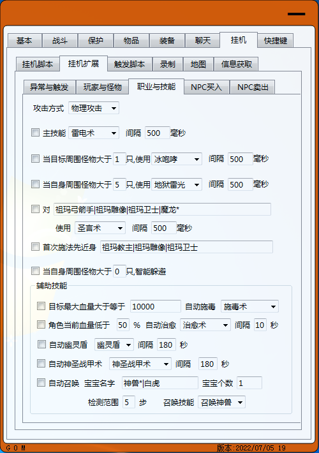Click the 幽灵盾 间隔 180 field
Screen dimensions: 319x453
tap(166, 345)
